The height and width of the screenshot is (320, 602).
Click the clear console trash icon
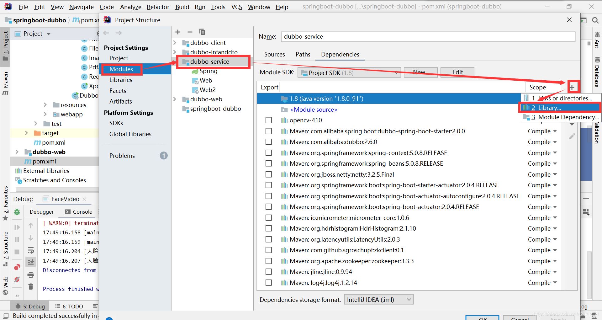pos(31,286)
